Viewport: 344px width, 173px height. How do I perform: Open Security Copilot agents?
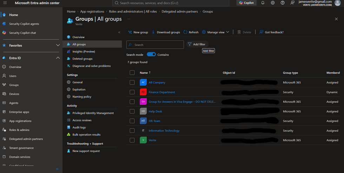[x=24, y=24]
